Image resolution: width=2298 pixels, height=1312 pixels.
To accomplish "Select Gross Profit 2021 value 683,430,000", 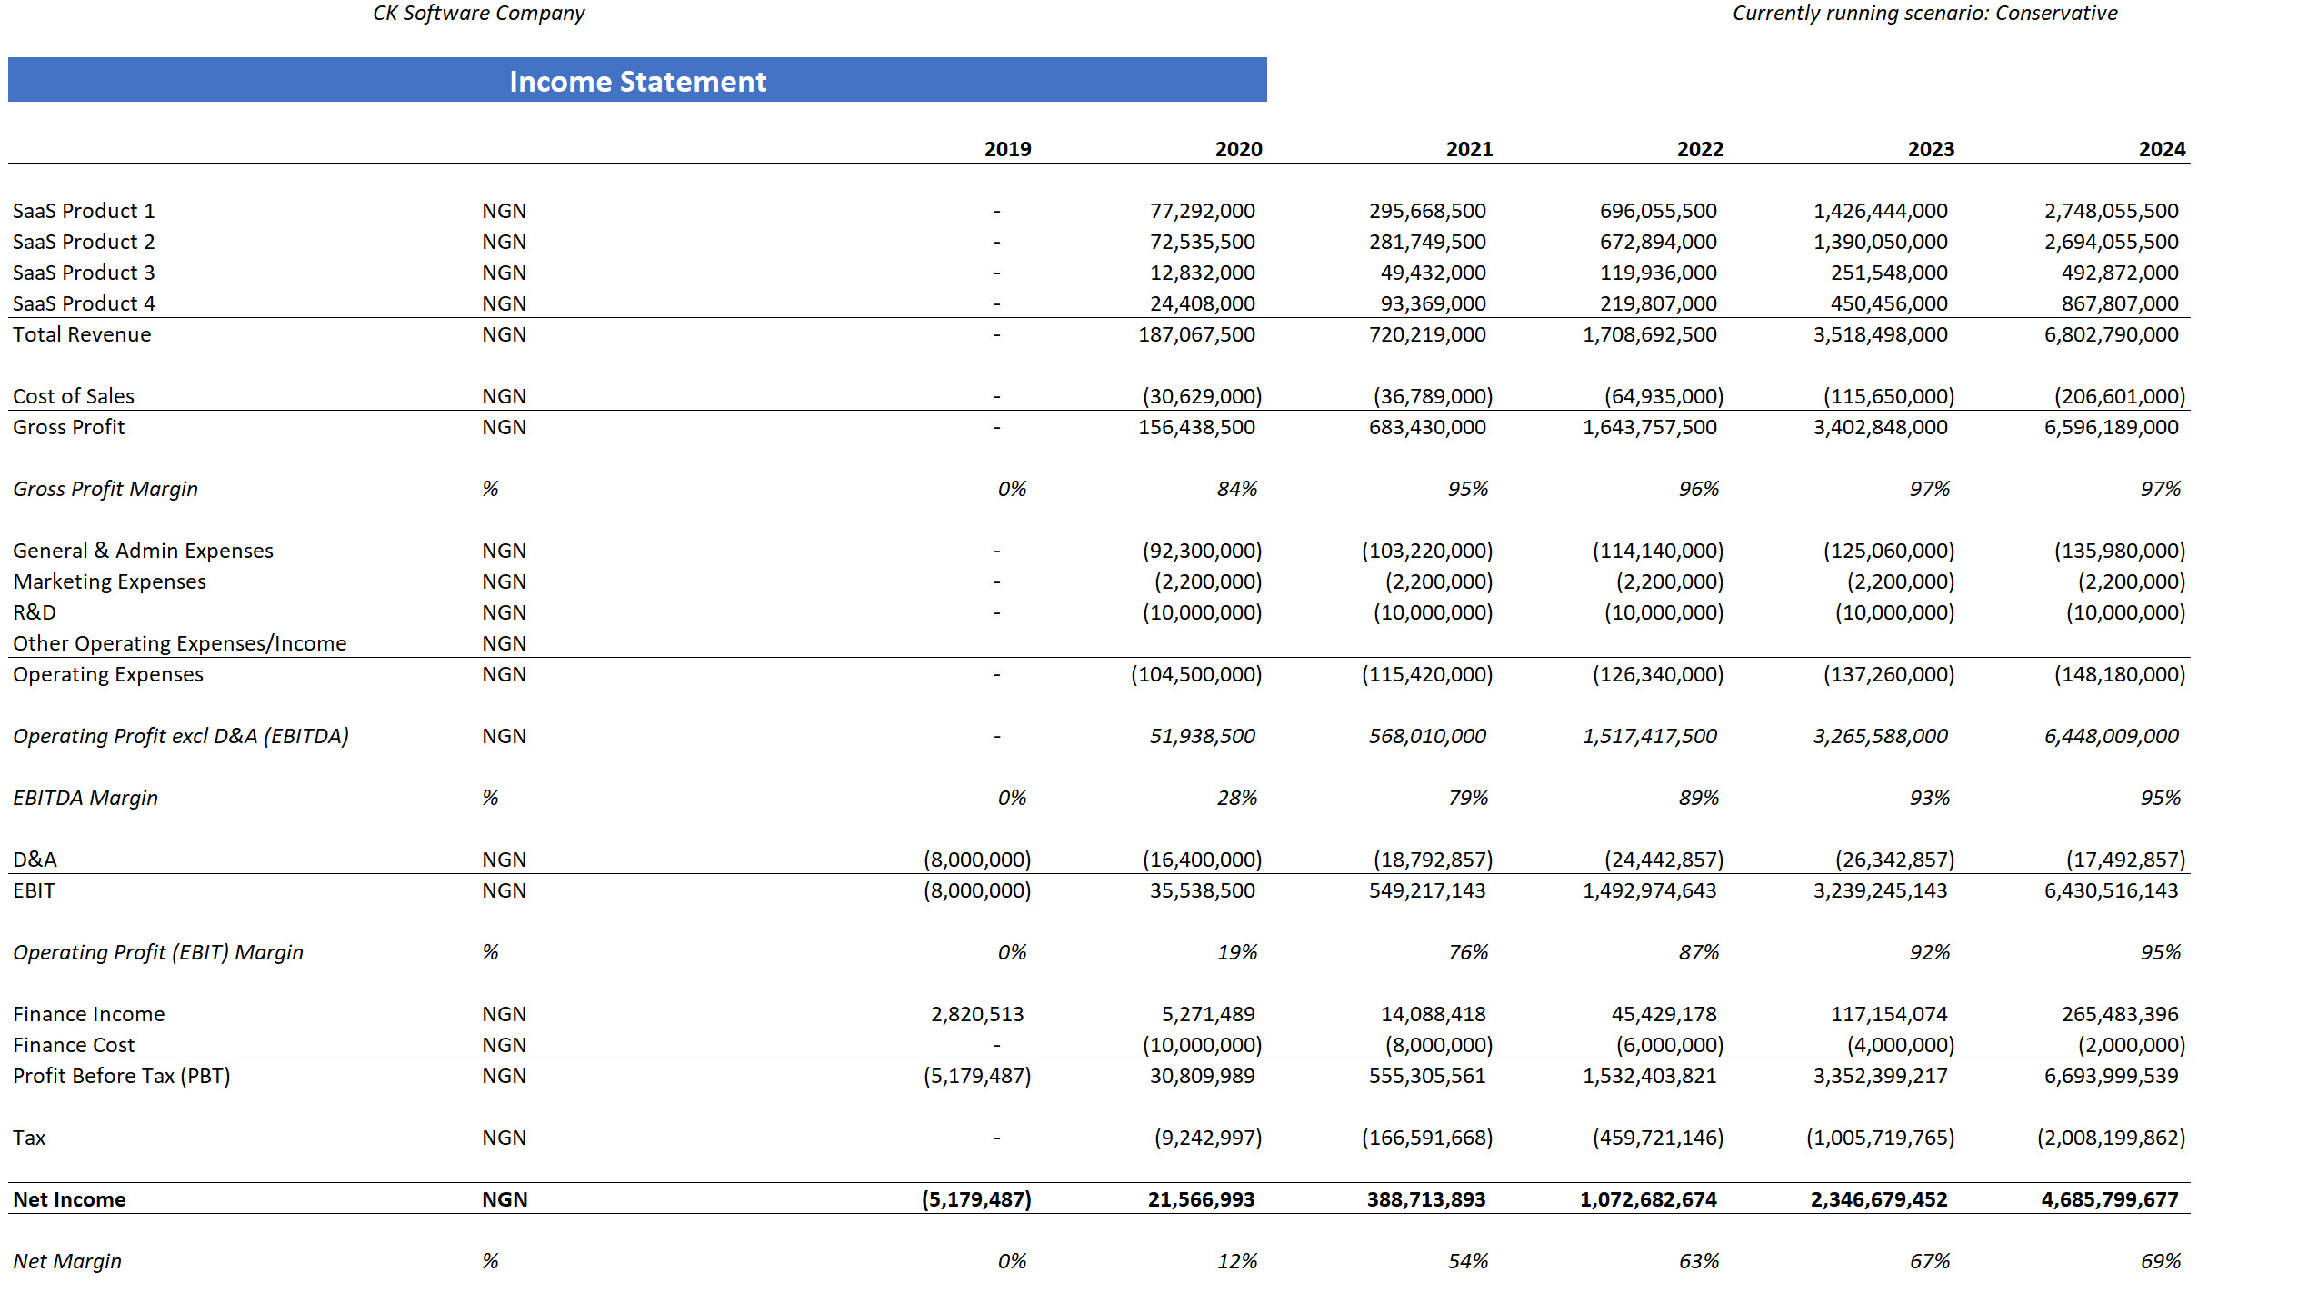I will pyautogui.click(x=1427, y=427).
